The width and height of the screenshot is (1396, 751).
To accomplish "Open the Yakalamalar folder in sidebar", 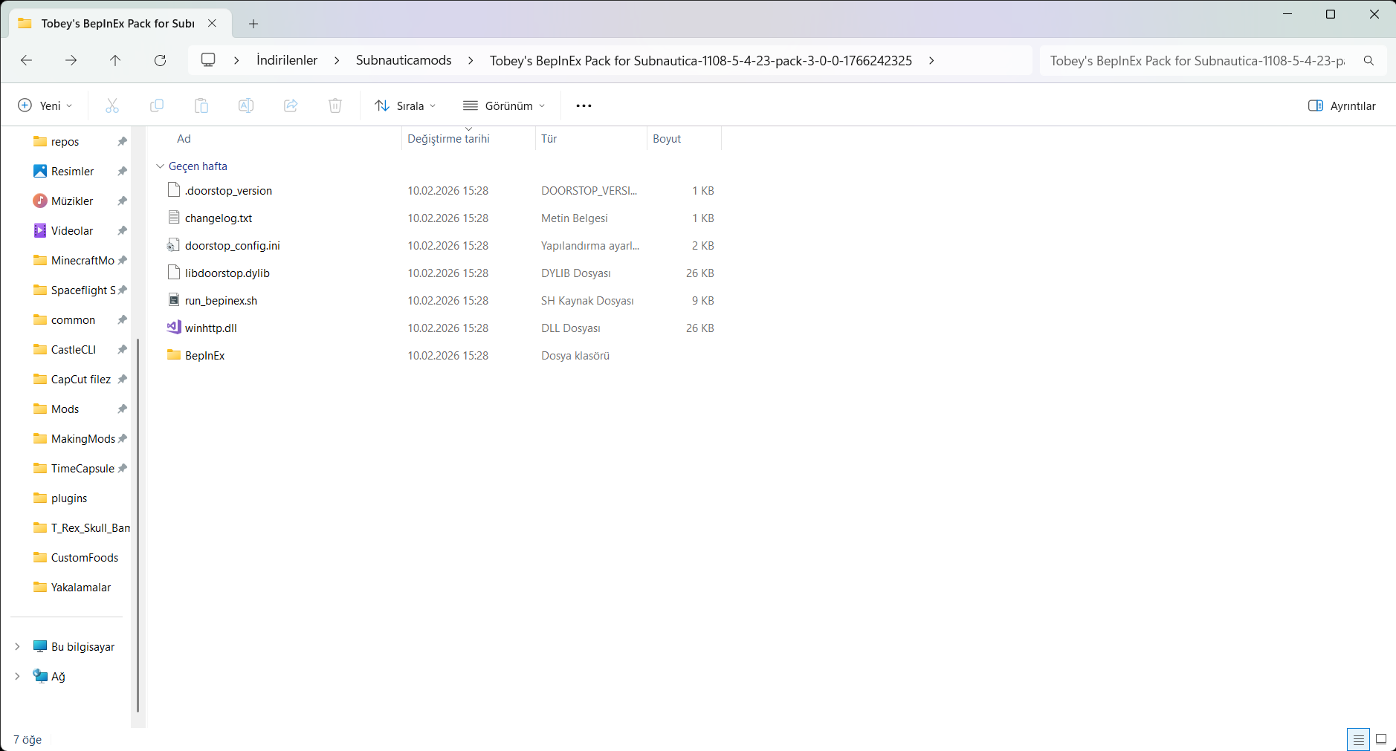I will click(x=71, y=588).
